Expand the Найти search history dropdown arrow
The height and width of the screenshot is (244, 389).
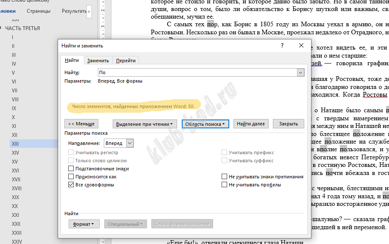tap(300, 73)
